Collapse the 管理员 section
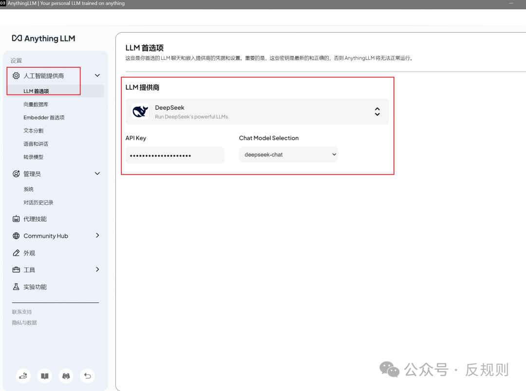526x391 pixels. pyautogui.click(x=97, y=173)
